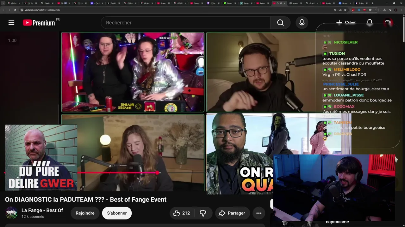View site information icon in address bar
Image resolution: width=405 pixels, height=227 pixels.
pyautogui.click(x=22, y=10)
